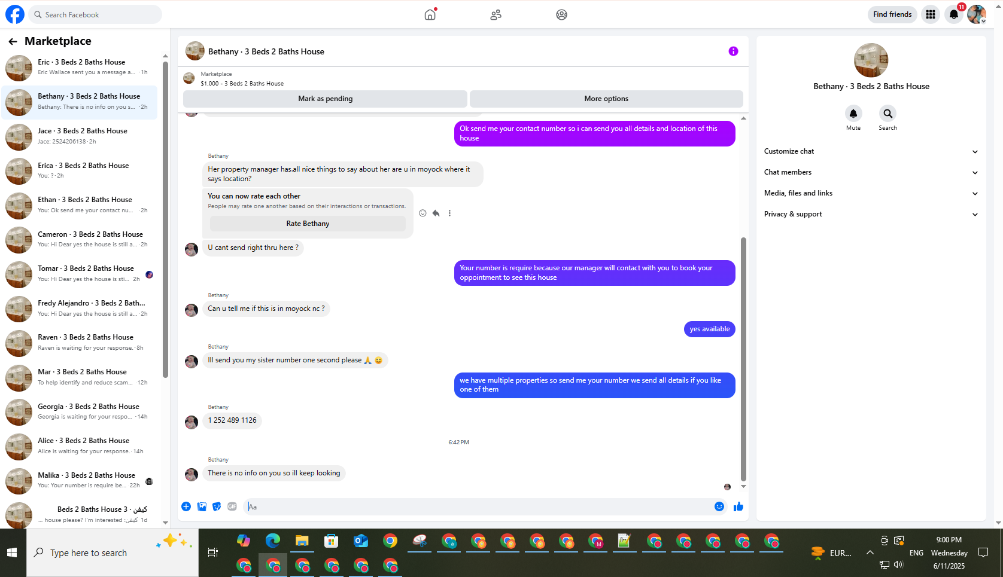
Task: Open the volume speaker tray icon
Action: tap(898, 564)
